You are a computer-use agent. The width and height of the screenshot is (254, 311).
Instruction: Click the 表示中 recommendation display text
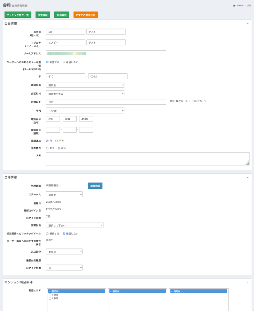50,240
